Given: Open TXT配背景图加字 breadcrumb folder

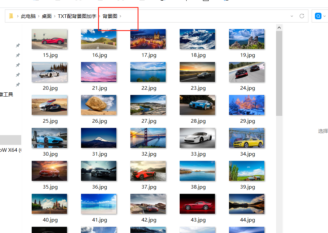Looking at the screenshot, I should (77, 16).
